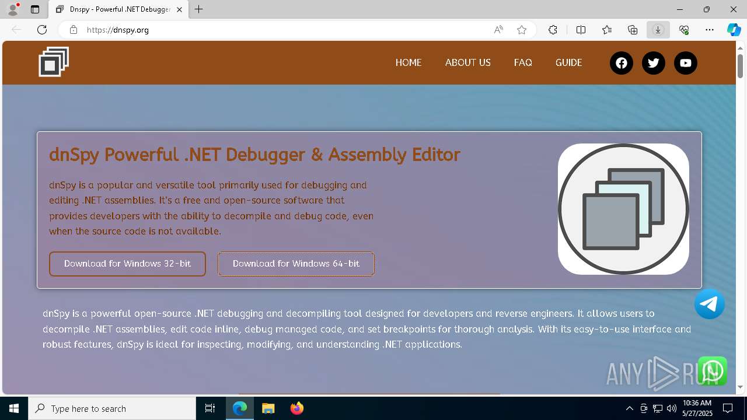The width and height of the screenshot is (747, 420).
Task: Open the Telegram floating chat icon
Action: (x=710, y=304)
